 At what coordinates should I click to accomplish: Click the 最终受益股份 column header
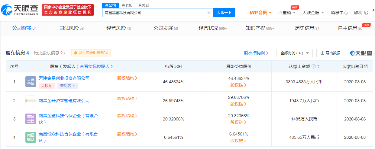point(239,66)
